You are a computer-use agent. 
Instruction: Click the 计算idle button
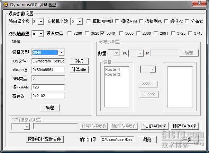click(79, 70)
